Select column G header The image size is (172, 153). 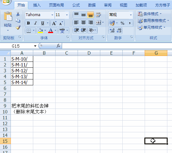pos(156,53)
